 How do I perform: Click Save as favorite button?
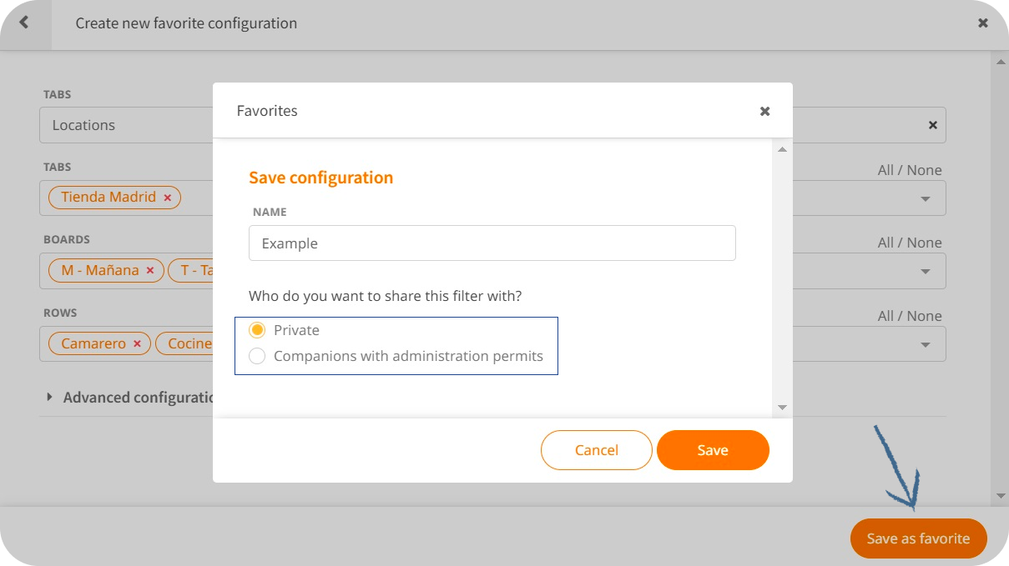pos(918,538)
